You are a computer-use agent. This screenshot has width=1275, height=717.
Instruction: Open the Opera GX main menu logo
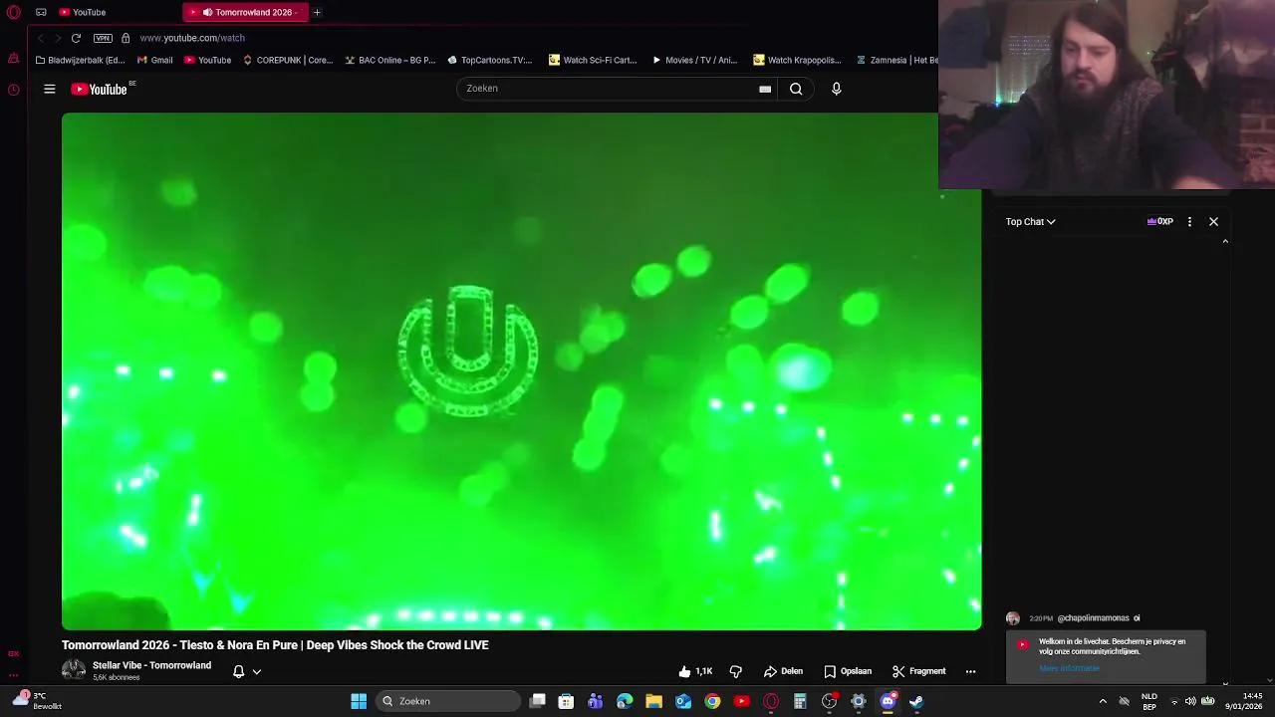(14, 12)
